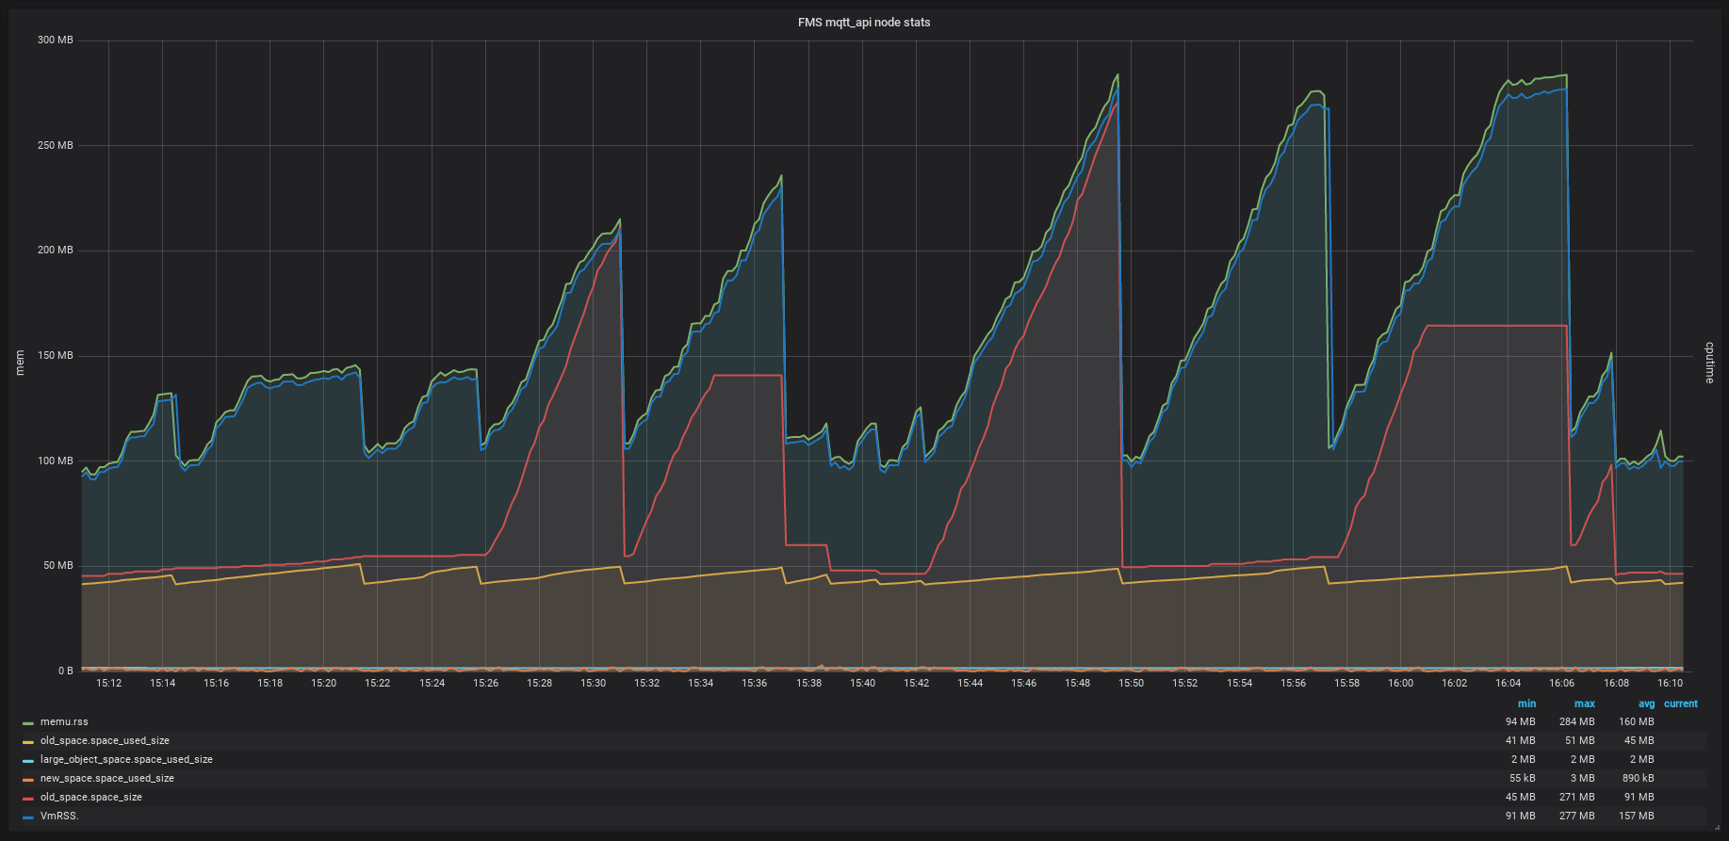Click the cputime right axis title
This screenshot has width=1729, height=841.
click(x=1709, y=363)
